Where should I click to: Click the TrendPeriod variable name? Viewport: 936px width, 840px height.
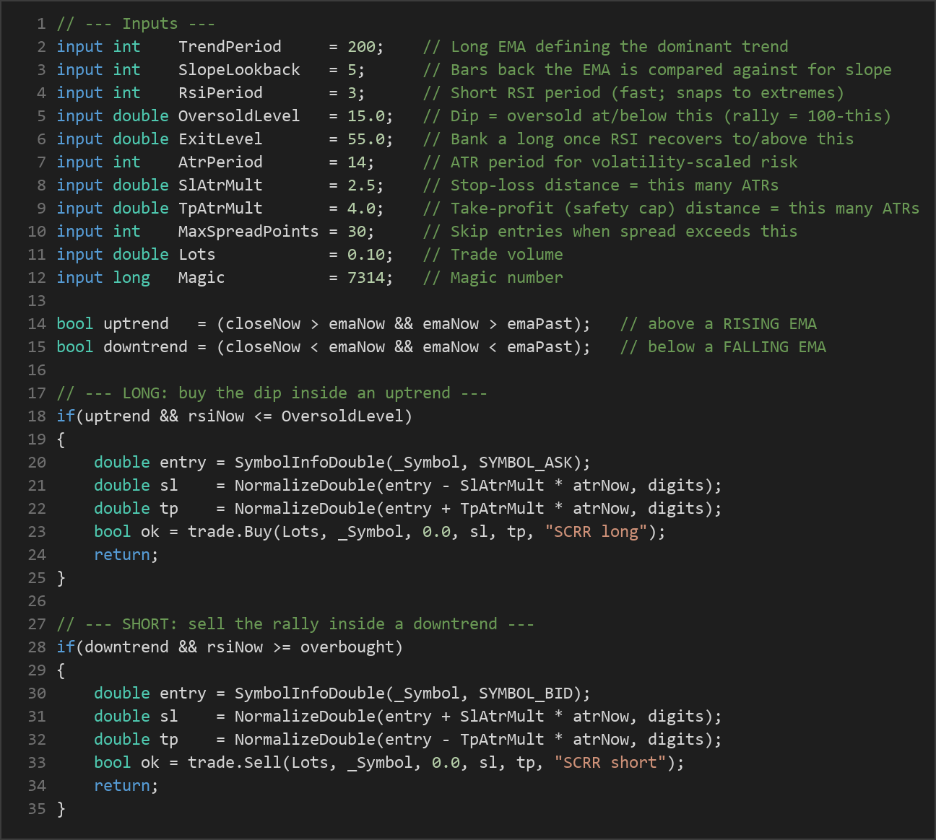pos(230,47)
